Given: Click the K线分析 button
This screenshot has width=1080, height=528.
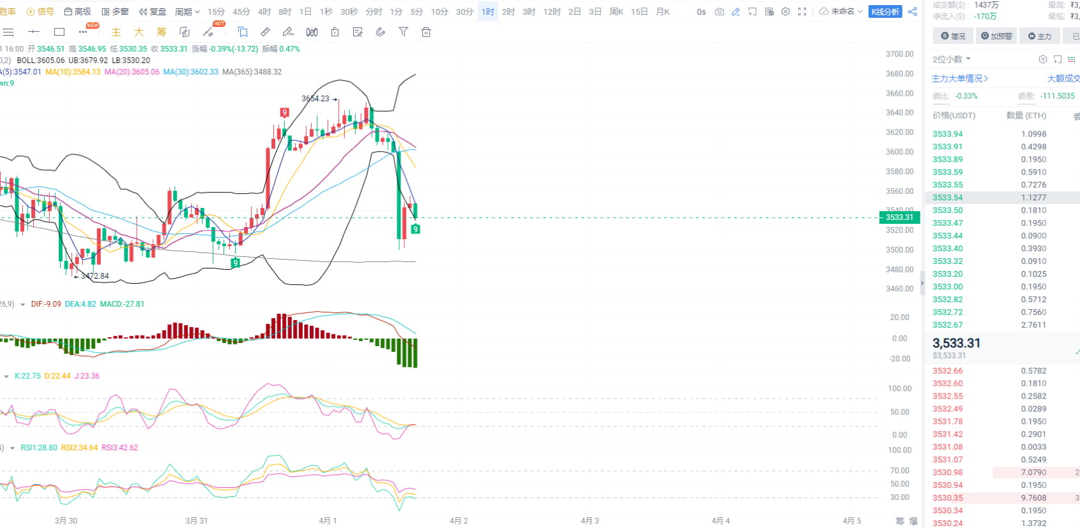Looking at the screenshot, I should click(885, 11).
